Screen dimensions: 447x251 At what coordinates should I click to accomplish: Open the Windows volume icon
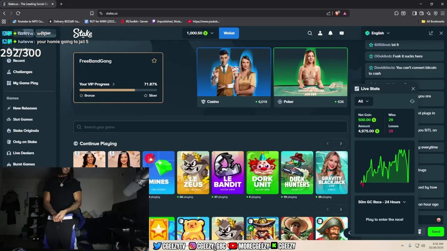pos(423,245)
